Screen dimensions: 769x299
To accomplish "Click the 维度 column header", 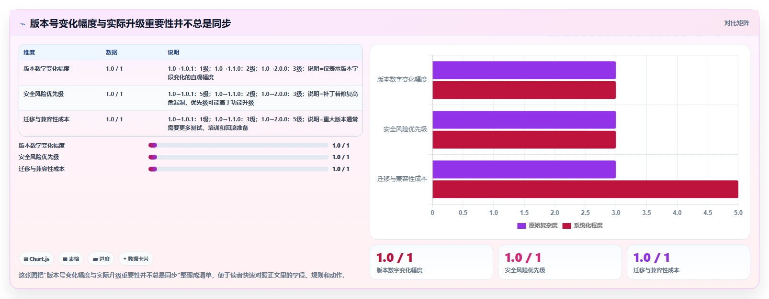I will point(29,53).
